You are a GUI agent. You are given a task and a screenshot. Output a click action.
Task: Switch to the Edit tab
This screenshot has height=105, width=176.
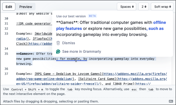[x=9, y=7]
